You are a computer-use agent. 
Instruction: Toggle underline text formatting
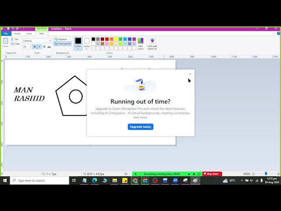pyautogui.click(x=44, y=47)
